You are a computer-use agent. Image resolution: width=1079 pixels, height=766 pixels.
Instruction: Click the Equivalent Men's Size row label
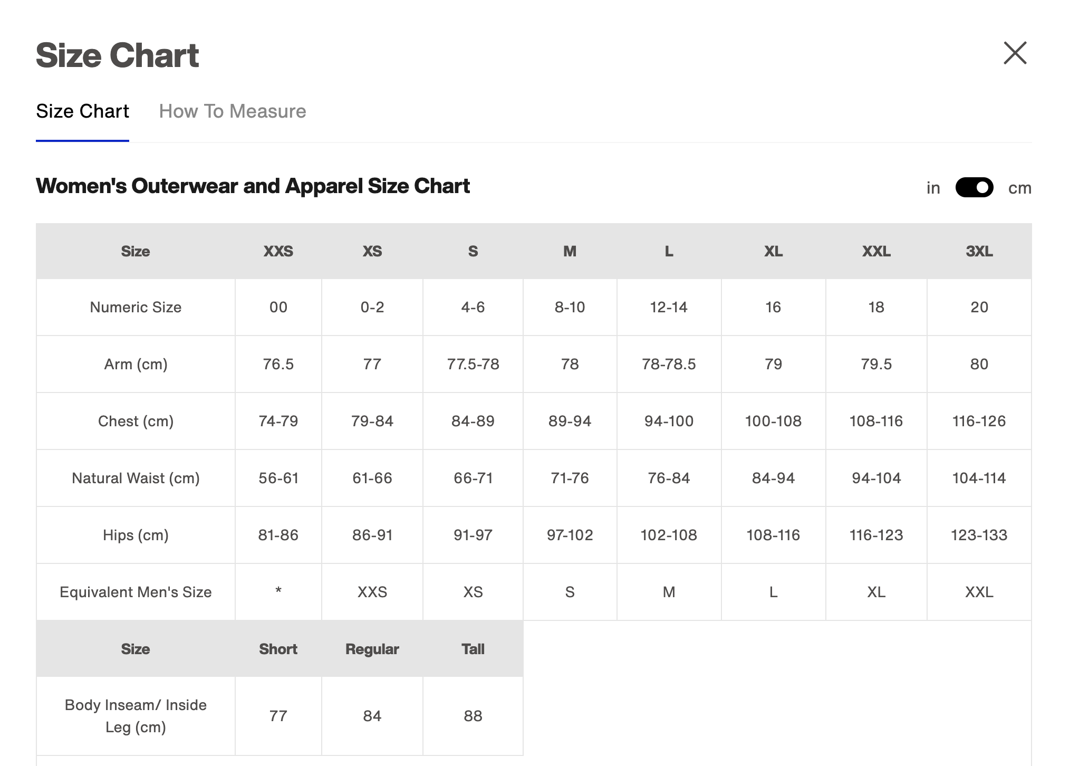(136, 592)
